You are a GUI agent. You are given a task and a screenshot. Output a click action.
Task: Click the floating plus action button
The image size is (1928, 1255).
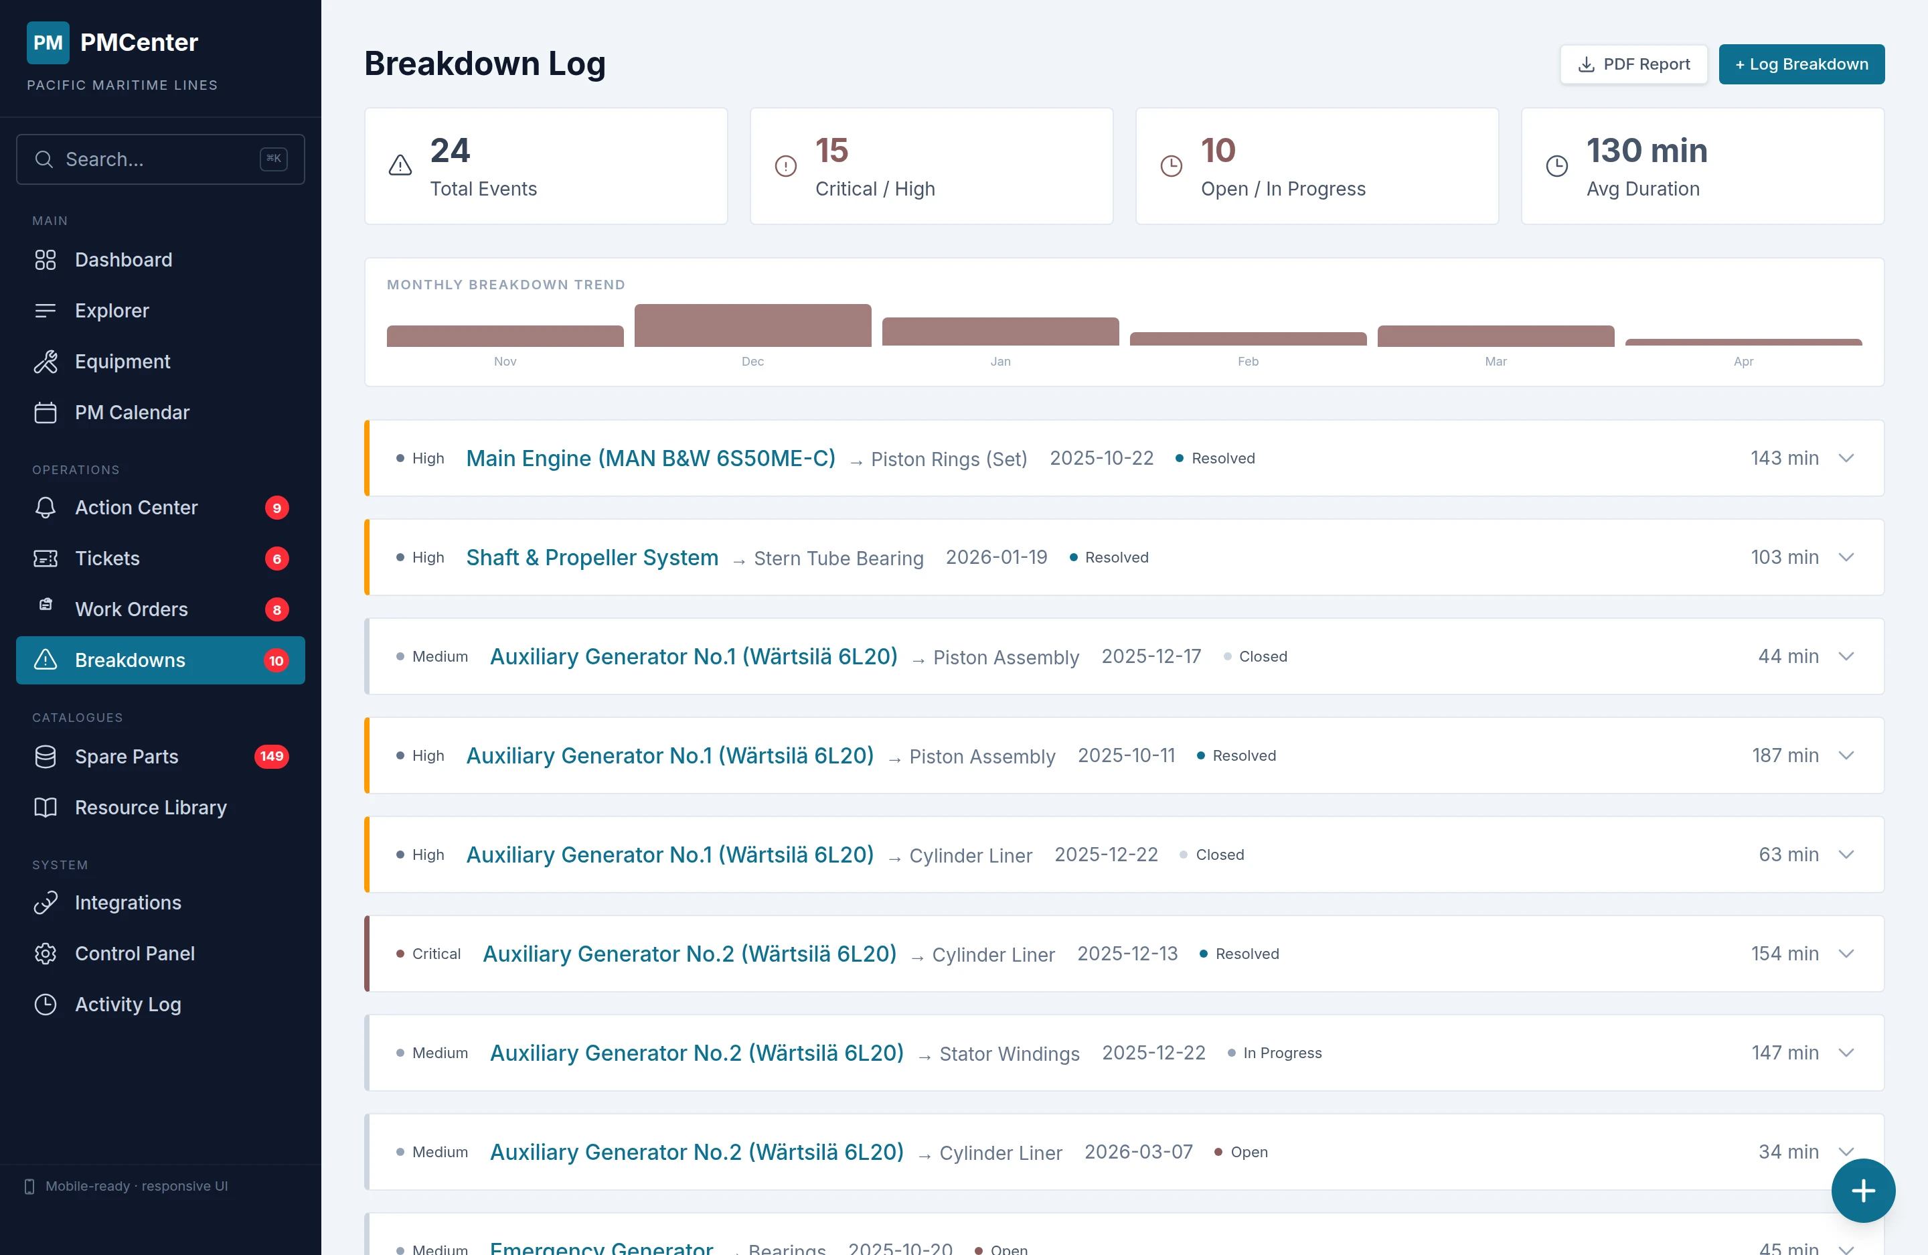(1862, 1190)
